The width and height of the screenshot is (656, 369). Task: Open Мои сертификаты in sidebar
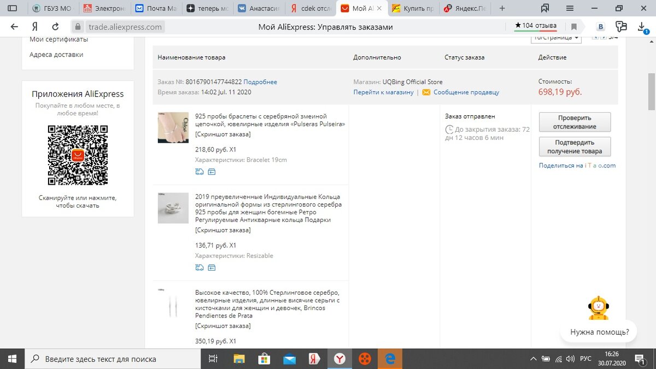click(58, 39)
